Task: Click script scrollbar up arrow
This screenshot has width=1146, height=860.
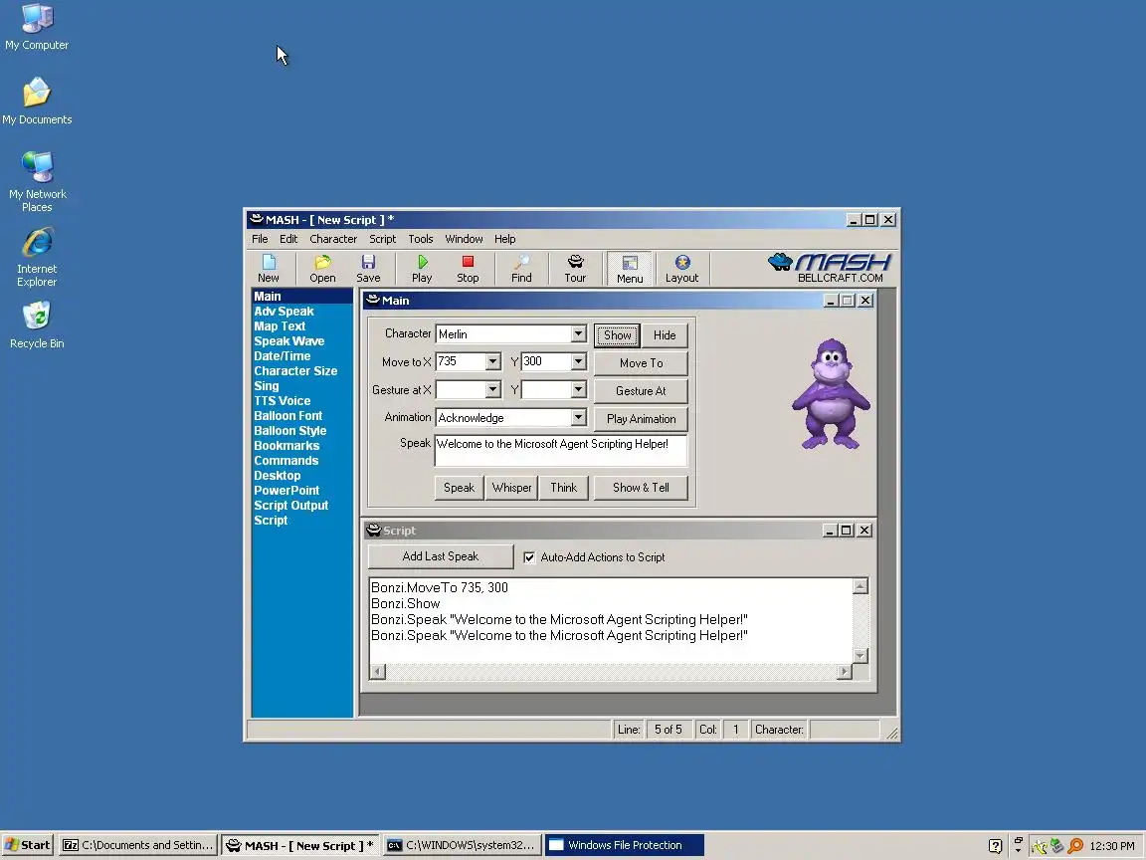Action: [860, 585]
